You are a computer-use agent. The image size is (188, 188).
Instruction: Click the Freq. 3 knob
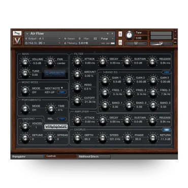tap(153, 92)
